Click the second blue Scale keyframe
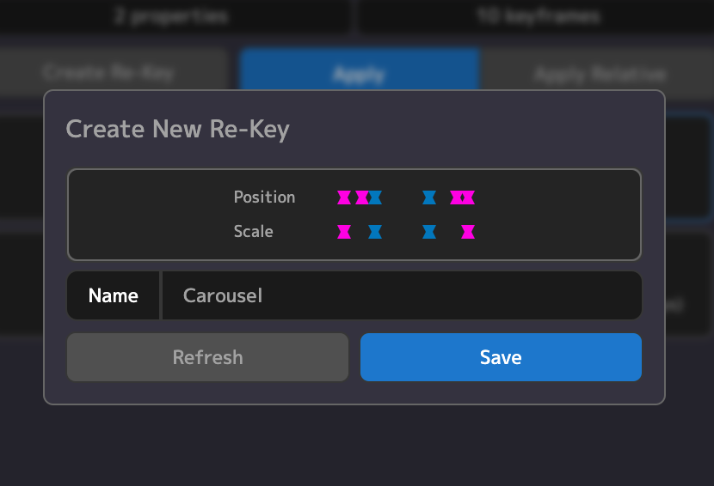Screen dimensions: 714x486 (429, 232)
